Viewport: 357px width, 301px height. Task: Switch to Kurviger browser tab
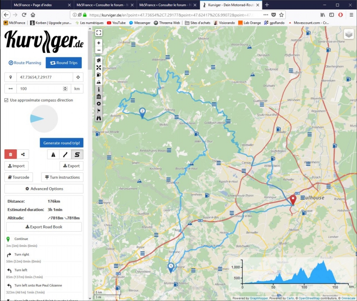pyautogui.click(x=231, y=5)
